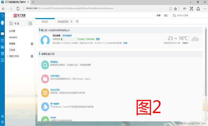Click the blue 客户端插件 puzzle circle icon
This screenshot has height=126, width=208.
45,107
